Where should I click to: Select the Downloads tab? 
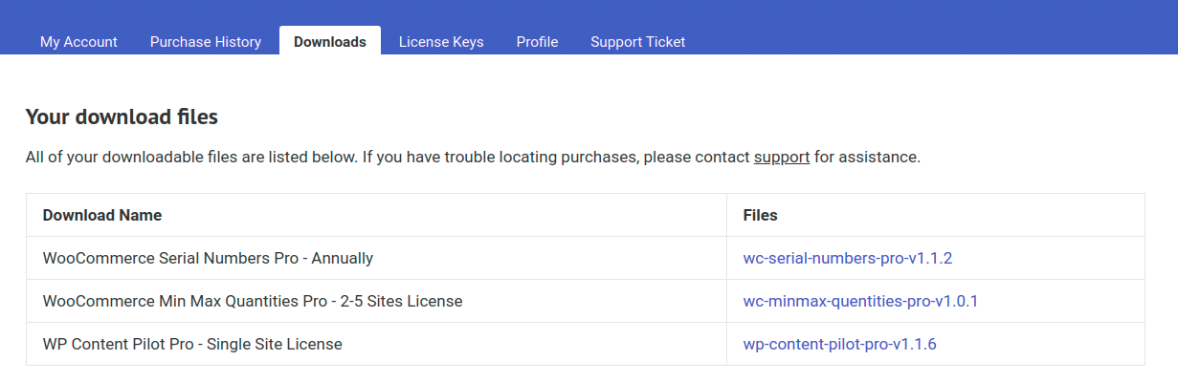tap(330, 41)
